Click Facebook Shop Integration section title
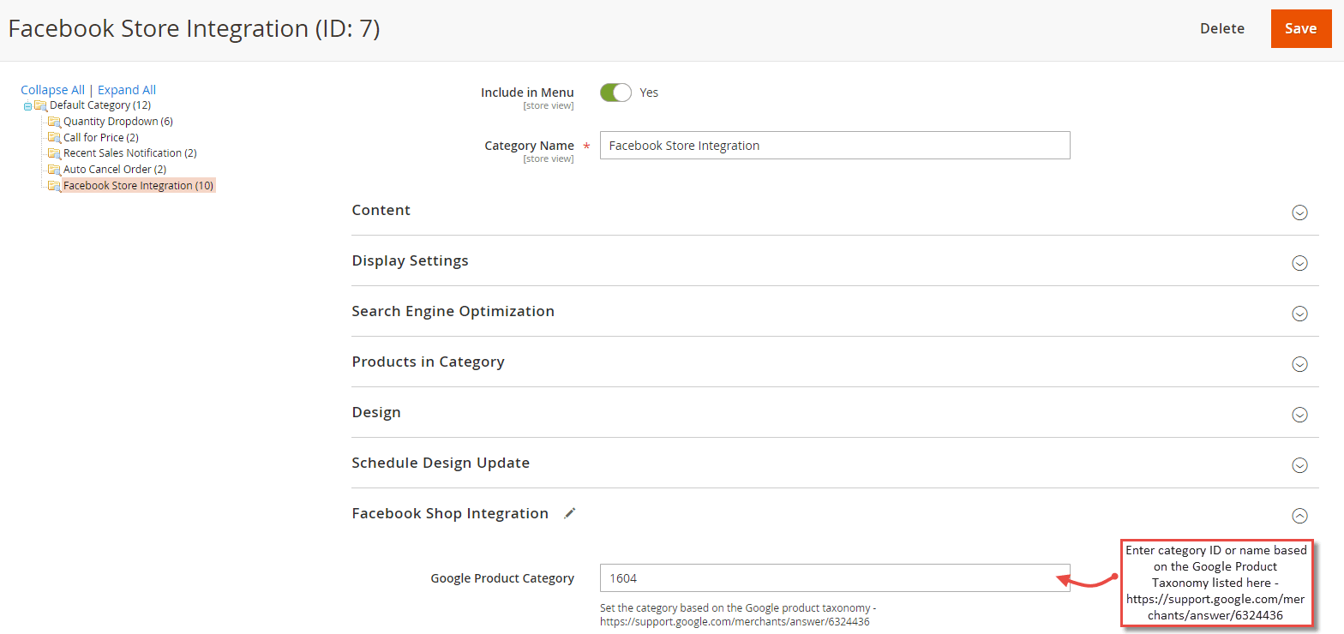The width and height of the screenshot is (1344, 634). 450,513
